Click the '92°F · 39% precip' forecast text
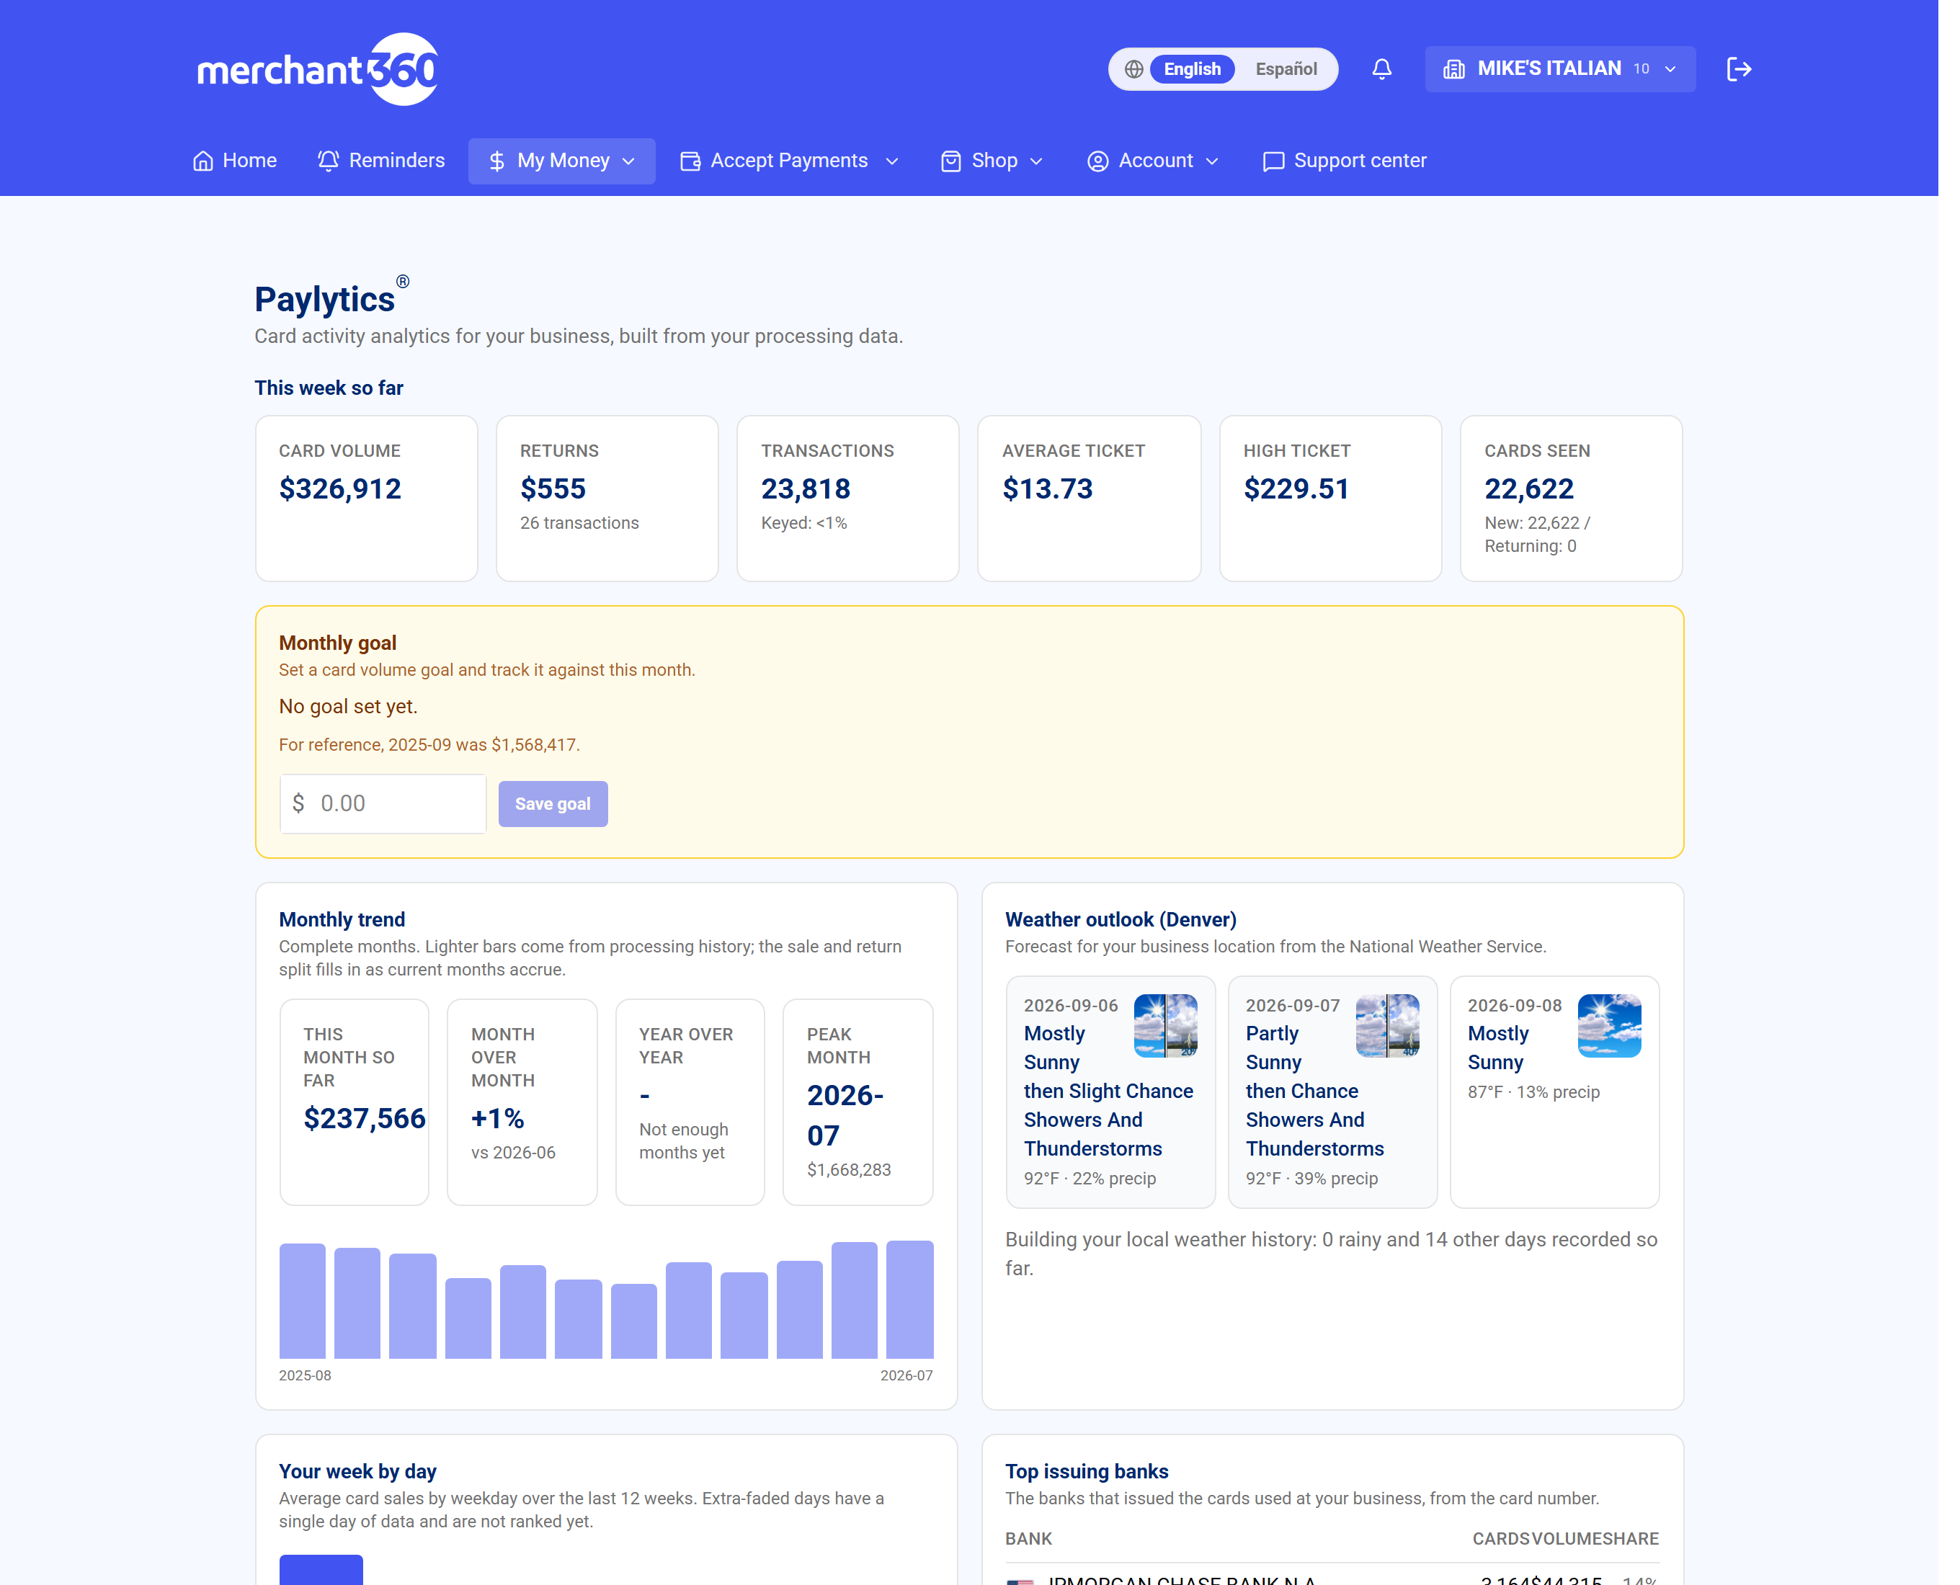 coord(1311,1179)
